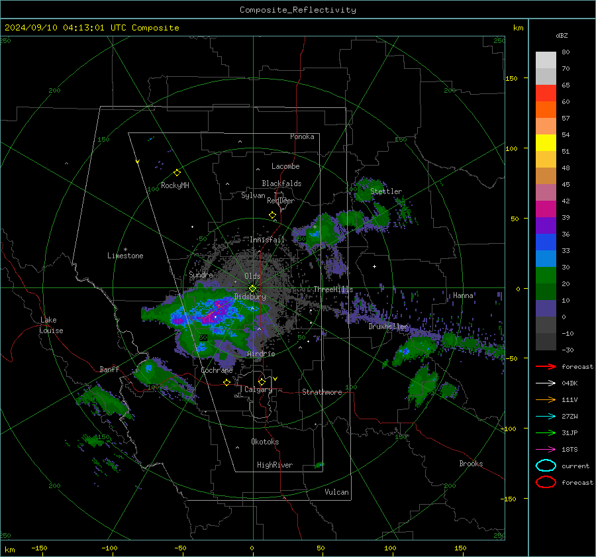Click the RockyMH label
Viewport: 596px width, 557px height.
point(175,185)
